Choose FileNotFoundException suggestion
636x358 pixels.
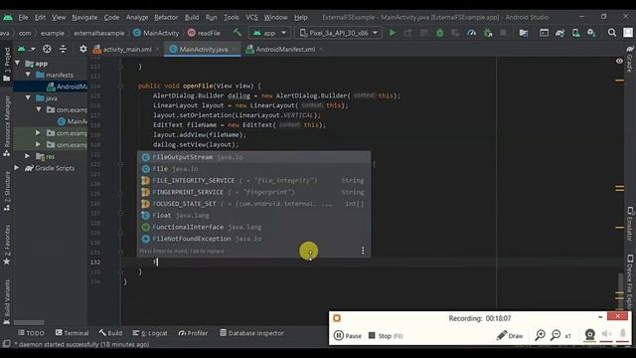(x=254, y=239)
